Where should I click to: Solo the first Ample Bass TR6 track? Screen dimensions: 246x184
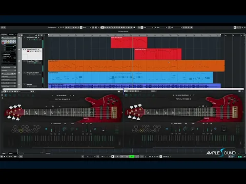26,38
